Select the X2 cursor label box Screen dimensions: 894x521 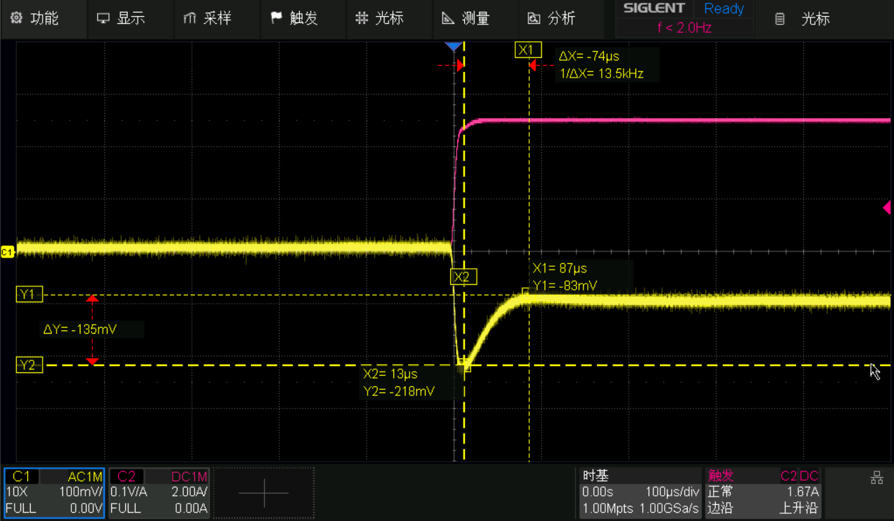[462, 277]
